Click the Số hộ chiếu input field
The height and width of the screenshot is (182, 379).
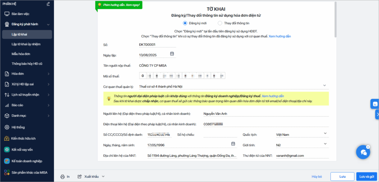[221, 135]
